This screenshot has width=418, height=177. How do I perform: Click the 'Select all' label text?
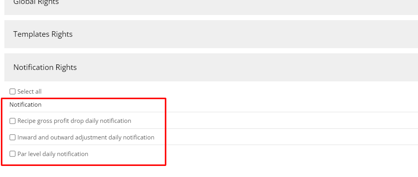[x=29, y=92]
